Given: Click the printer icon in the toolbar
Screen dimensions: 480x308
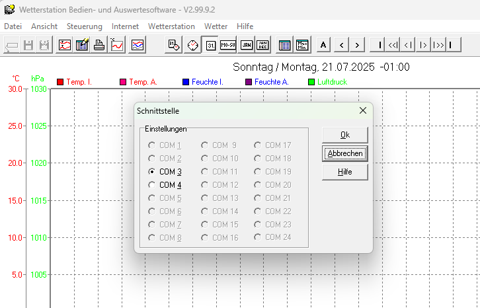Looking at the screenshot, I should [99, 46].
